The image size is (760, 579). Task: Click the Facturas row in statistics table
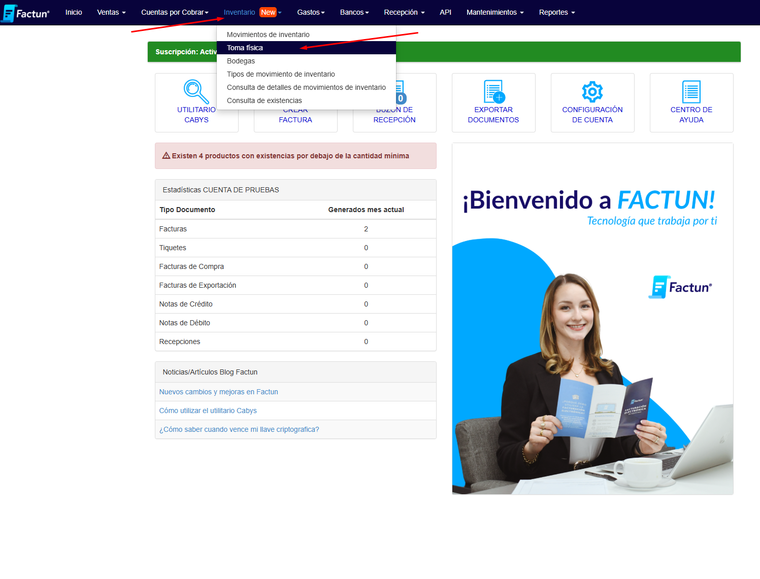coord(295,229)
